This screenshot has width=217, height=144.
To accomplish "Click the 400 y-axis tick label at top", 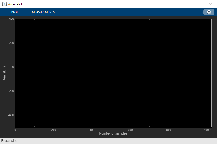I will 11,19.
